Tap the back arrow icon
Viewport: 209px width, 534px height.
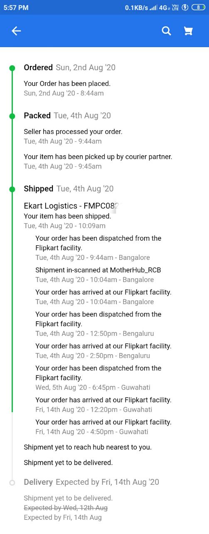(x=16, y=31)
